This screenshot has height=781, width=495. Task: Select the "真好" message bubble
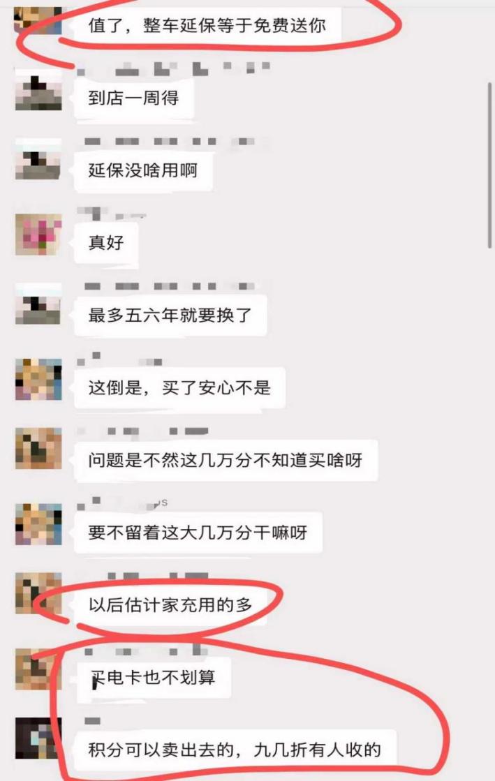[x=106, y=243]
